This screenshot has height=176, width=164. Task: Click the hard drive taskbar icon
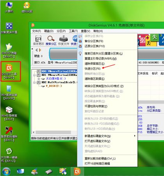click(49, 171)
